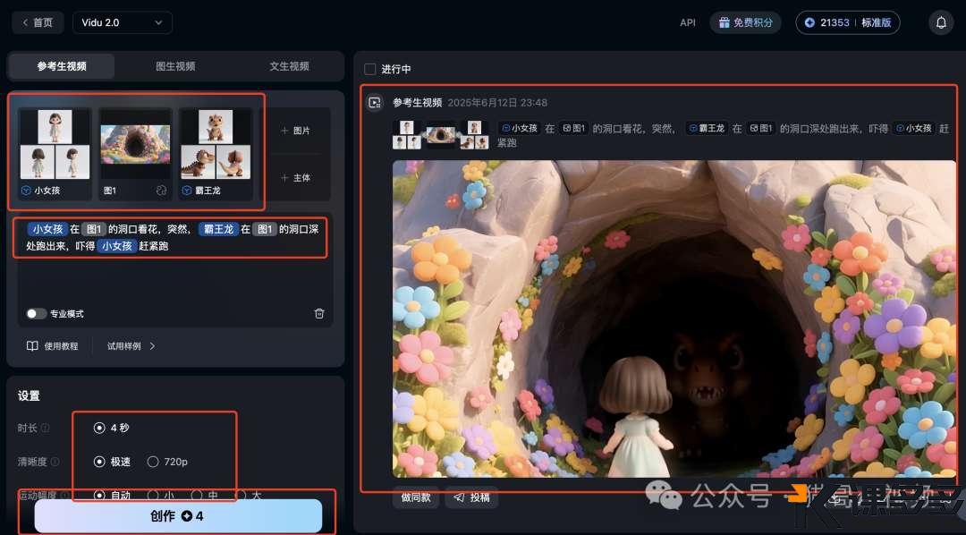Click the 创作 generate button
The height and width of the screenshot is (535, 966).
click(178, 516)
